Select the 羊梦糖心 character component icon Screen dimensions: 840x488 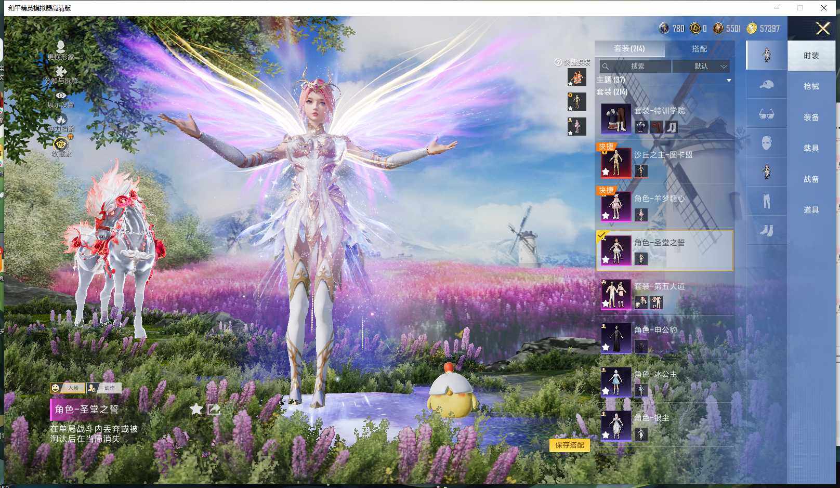pos(641,215)
